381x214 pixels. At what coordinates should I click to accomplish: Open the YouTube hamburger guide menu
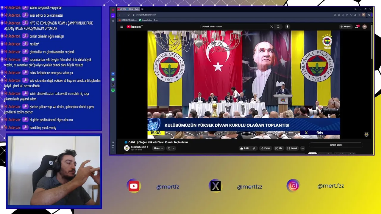pos(122,27)
